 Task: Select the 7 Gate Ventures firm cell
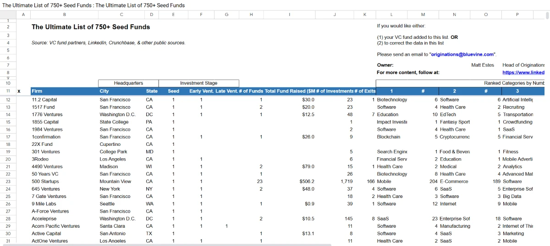click(x=64, y=197)
